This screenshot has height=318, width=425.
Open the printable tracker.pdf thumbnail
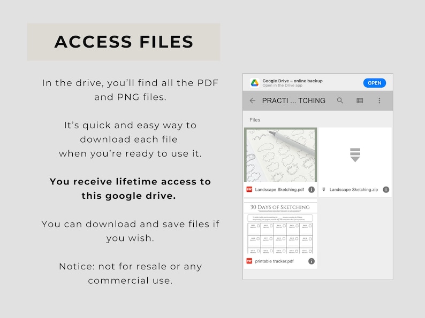280,227
